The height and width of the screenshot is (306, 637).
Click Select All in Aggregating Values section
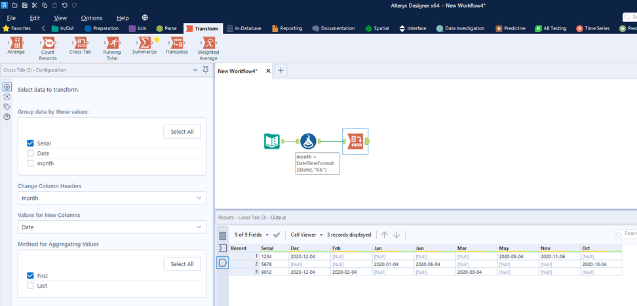182,264
